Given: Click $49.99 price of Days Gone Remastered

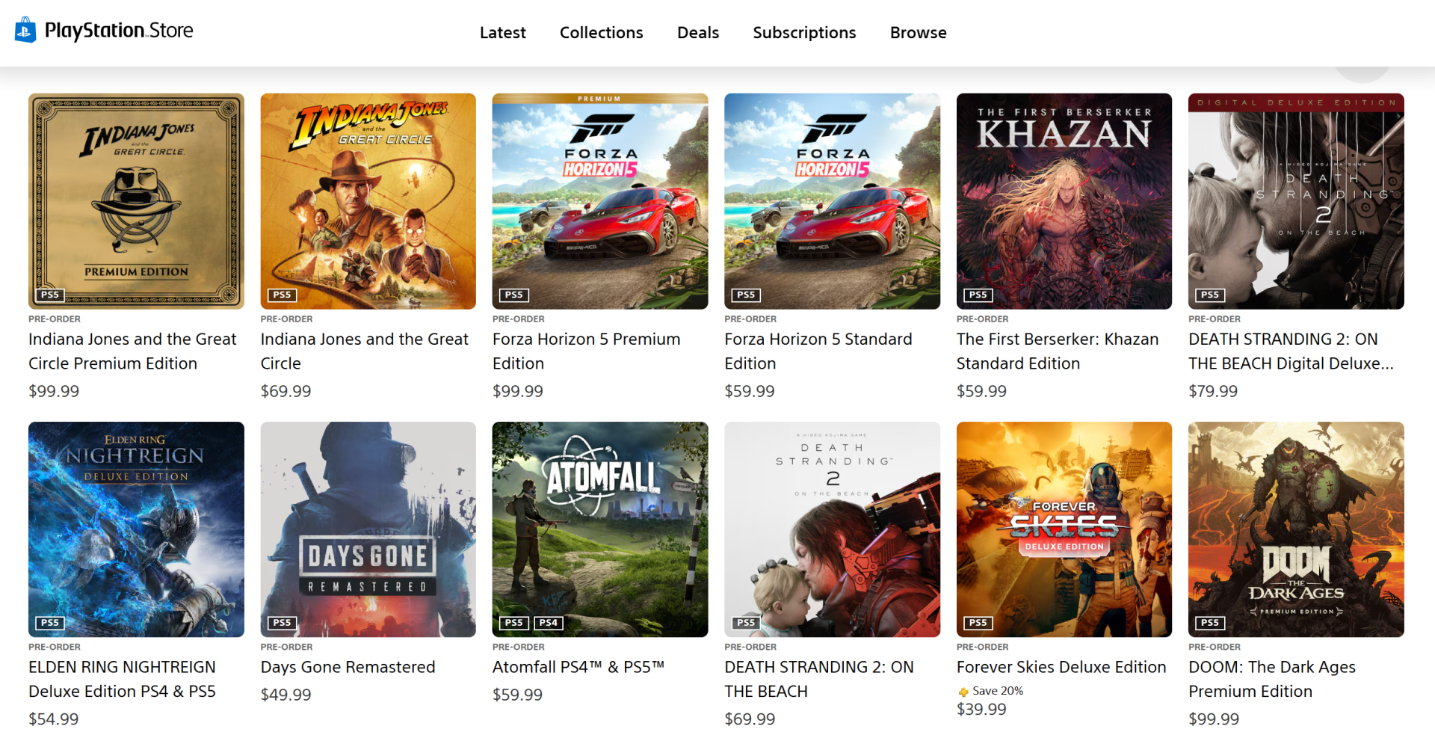Looking at the screenshot, I should [286, 695].
